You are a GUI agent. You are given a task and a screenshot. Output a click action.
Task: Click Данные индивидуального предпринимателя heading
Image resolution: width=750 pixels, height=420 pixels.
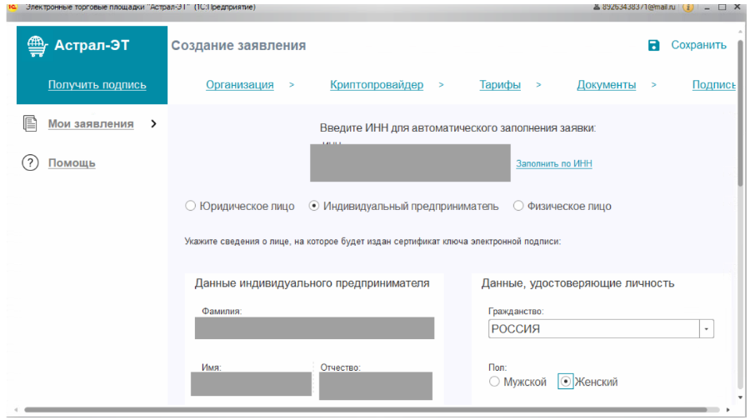[x=312, y=283]
